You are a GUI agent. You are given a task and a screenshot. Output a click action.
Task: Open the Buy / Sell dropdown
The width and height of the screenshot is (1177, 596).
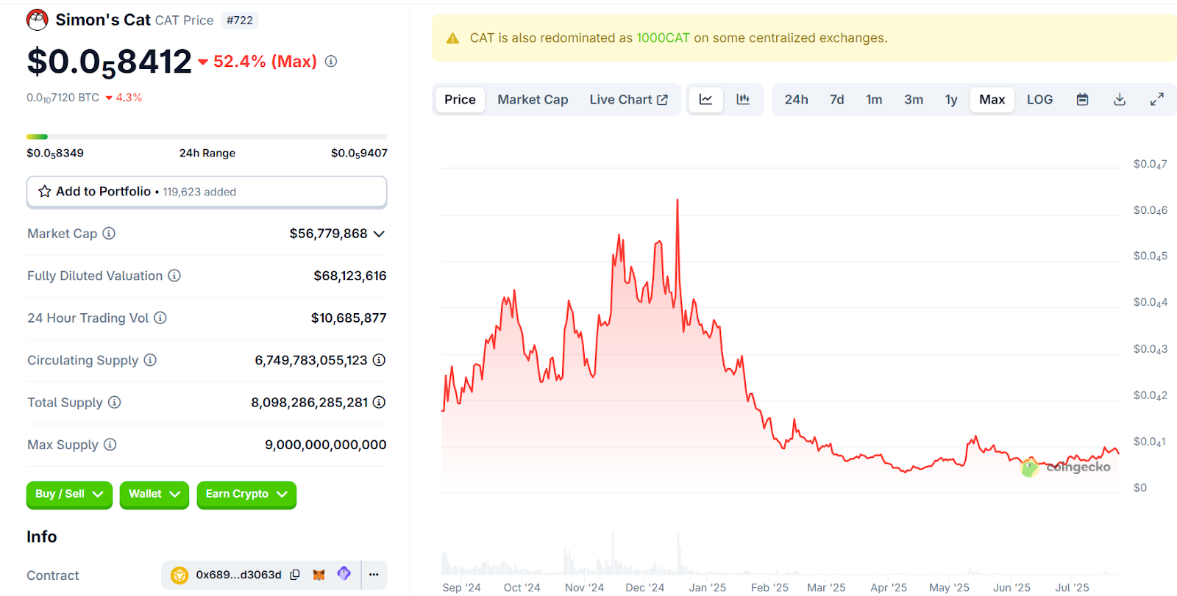[69, 494]
